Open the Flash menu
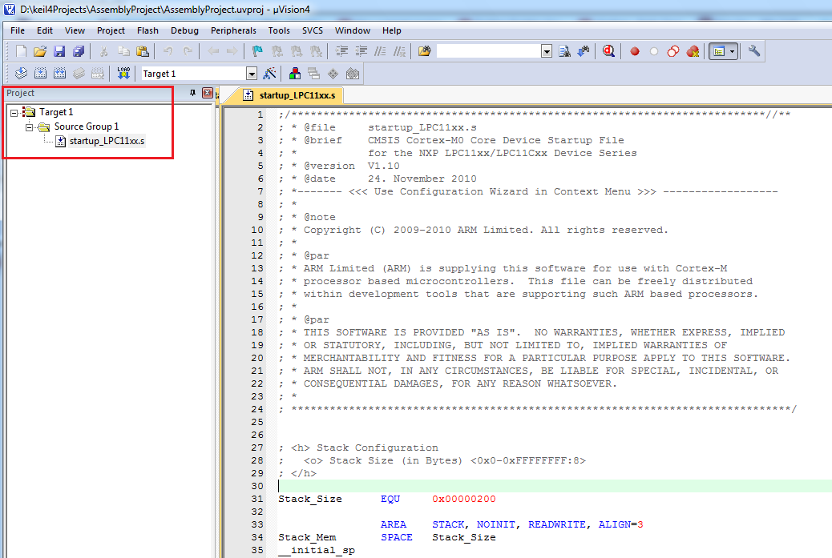832x558 pixels. tap(147, 30)
